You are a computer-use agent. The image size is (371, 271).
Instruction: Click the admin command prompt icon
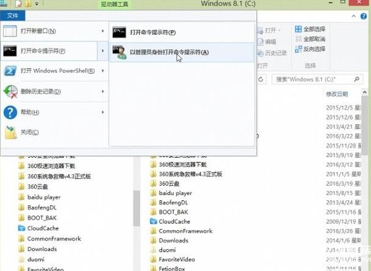120,52
